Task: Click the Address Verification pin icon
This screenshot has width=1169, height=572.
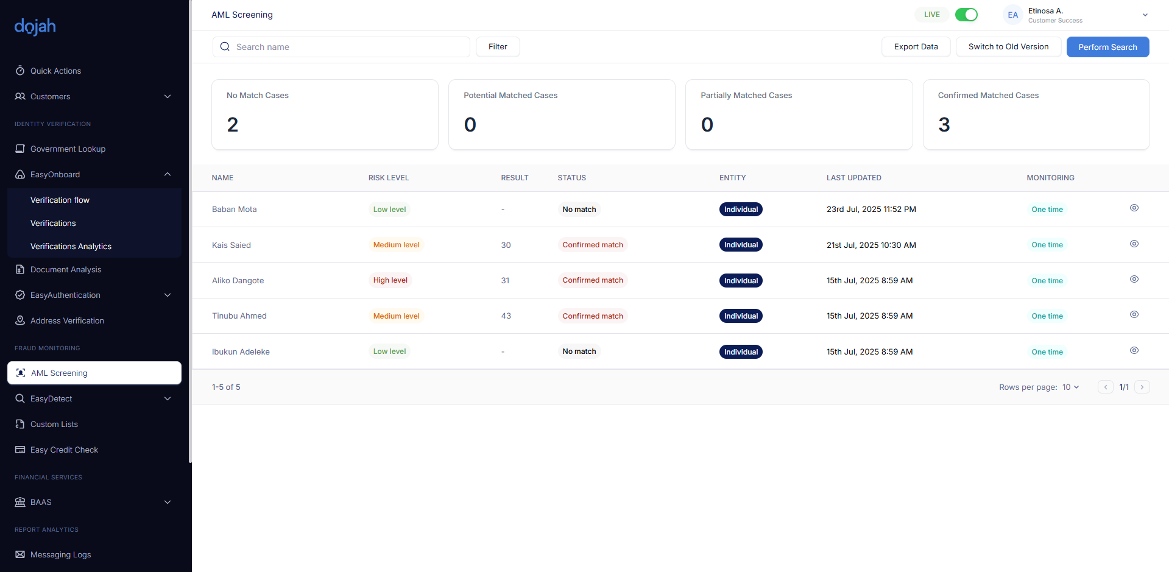Action: 20,320
